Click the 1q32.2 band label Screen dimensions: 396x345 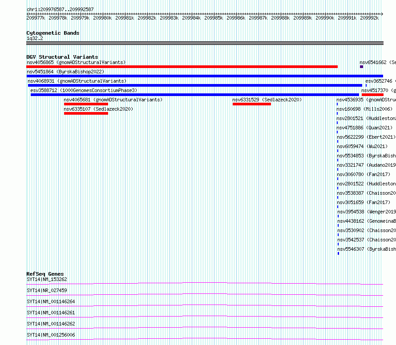pyautogui.click(x=35, y=38)
